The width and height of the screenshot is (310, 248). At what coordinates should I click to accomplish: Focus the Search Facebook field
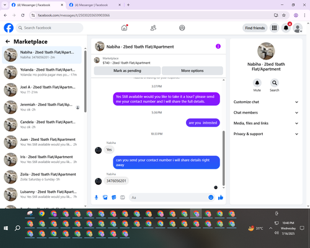[x=50, y=28]
